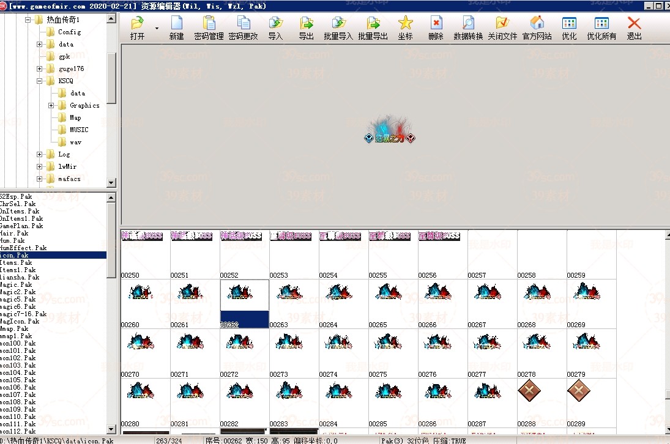The image size is (670, 444).
Task: Expand the lwMir folder node
Action: tap(39, 166)
